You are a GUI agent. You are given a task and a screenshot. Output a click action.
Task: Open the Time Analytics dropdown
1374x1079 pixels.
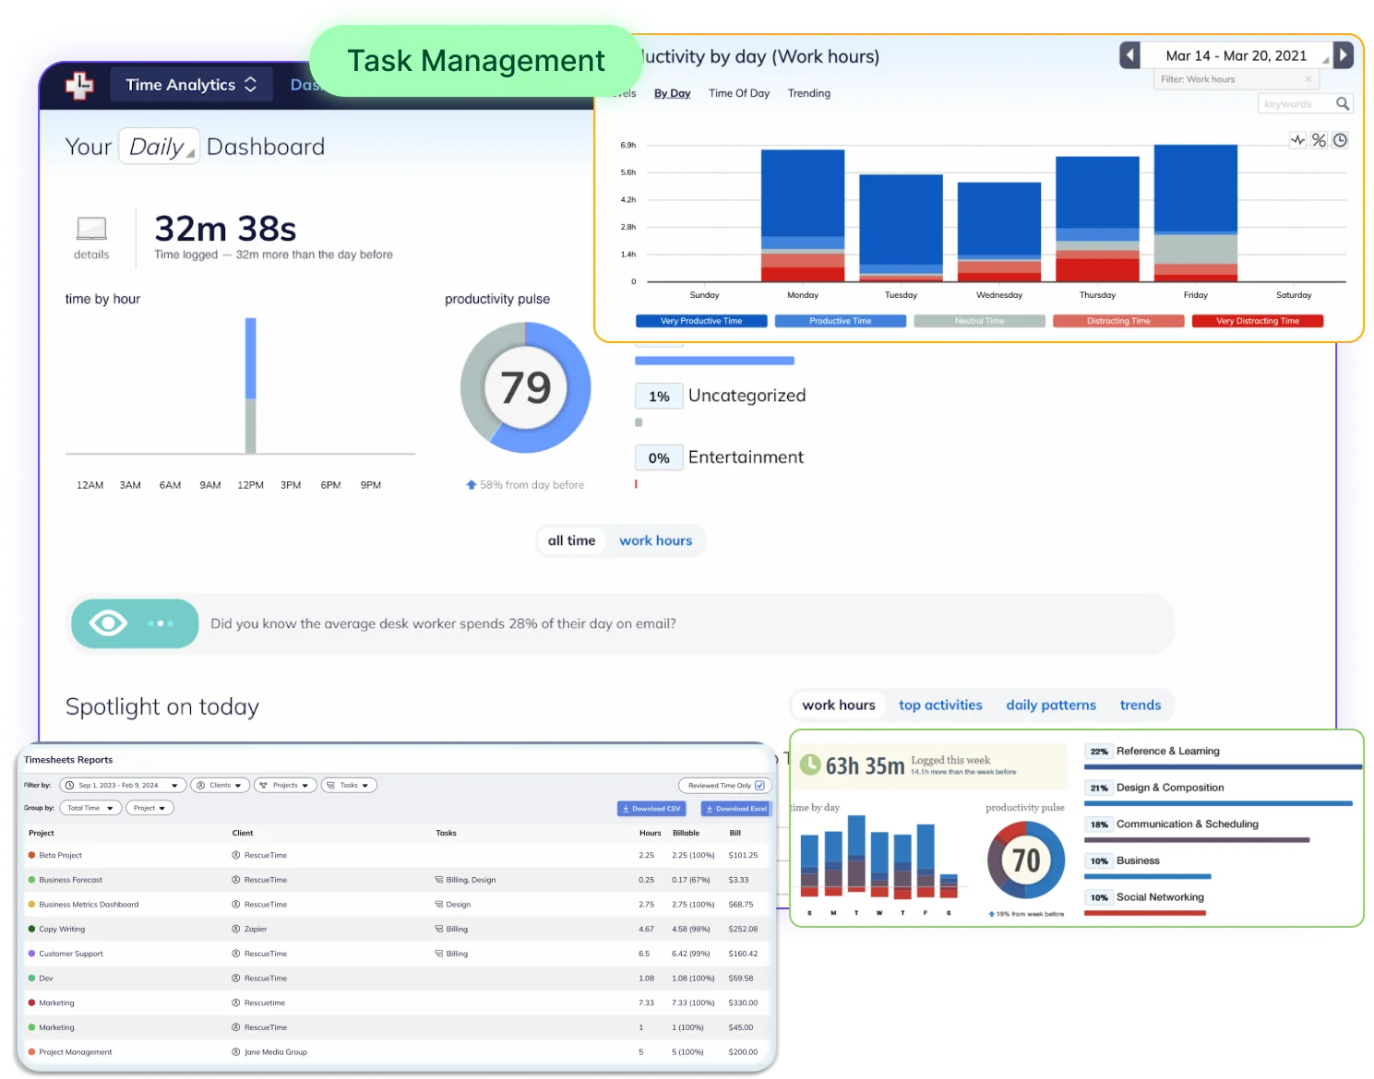(x=191, y=85)
